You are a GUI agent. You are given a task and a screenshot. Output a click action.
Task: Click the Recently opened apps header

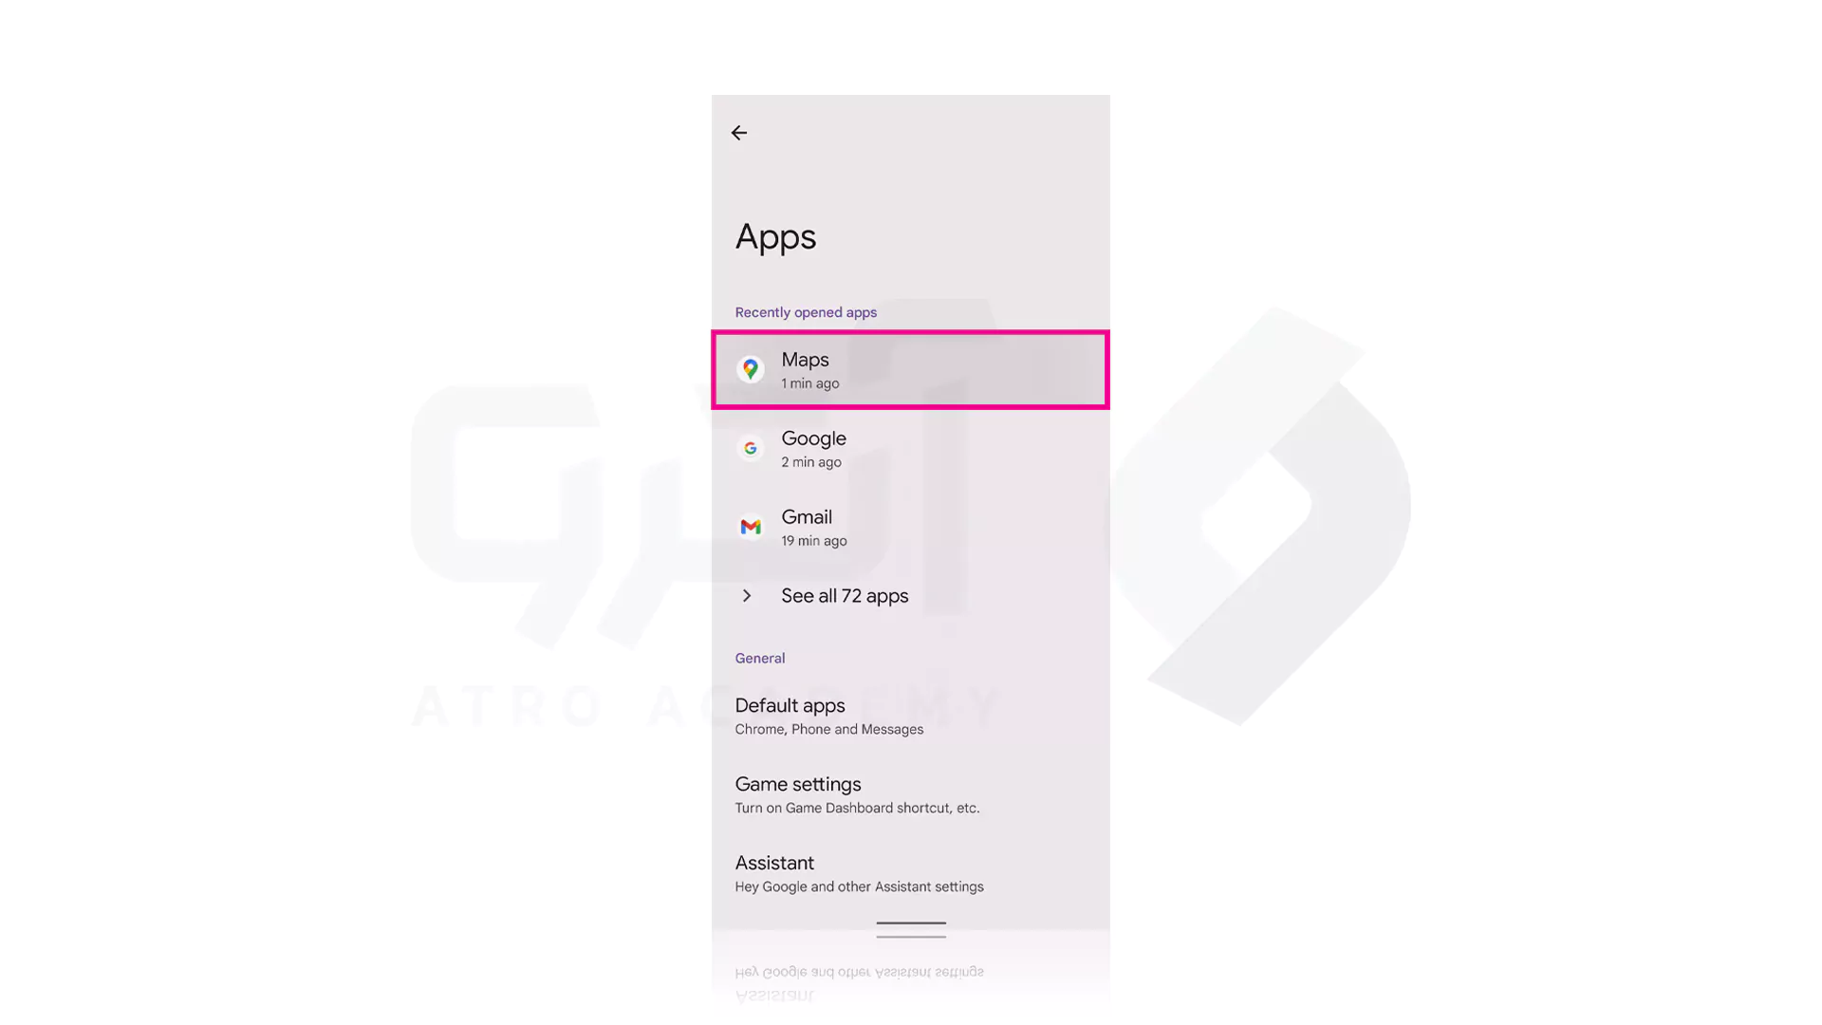[806, 312]
